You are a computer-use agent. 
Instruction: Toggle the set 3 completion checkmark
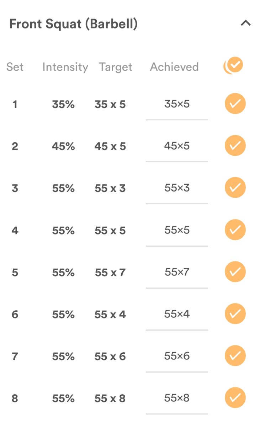pos(235,188)
